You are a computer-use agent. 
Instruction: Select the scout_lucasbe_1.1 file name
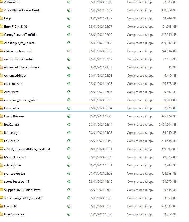pos(17,182)
